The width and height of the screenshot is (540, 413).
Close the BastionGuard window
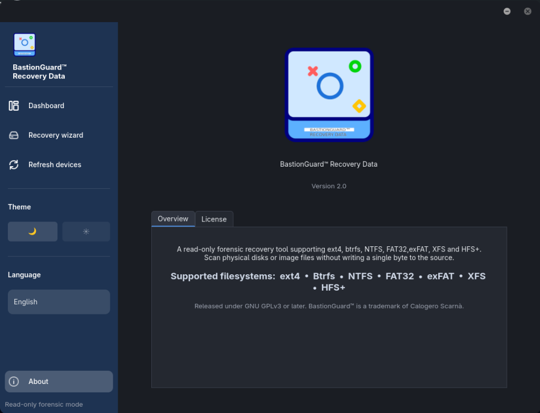pos(527,12)
